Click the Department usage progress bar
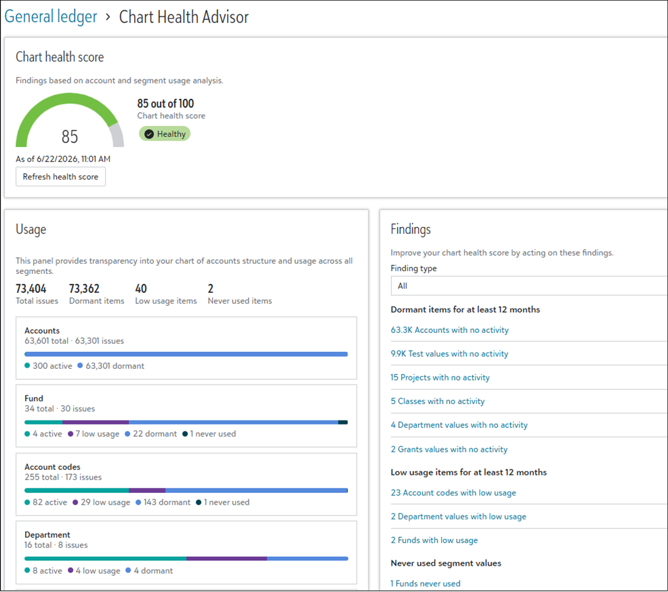 [x=186, y=559]
